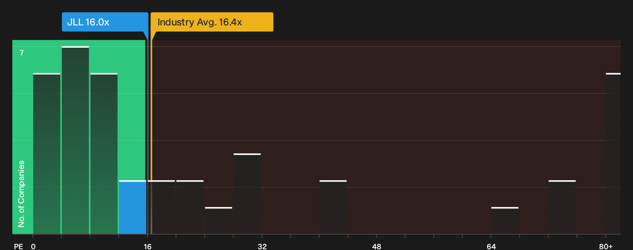
Task: Select the short dark bar left of the PE 32 bar
Action: (218, 221)
